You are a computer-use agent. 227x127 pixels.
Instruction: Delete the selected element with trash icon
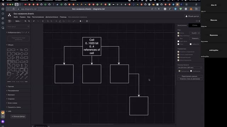(x=43, y=21)
